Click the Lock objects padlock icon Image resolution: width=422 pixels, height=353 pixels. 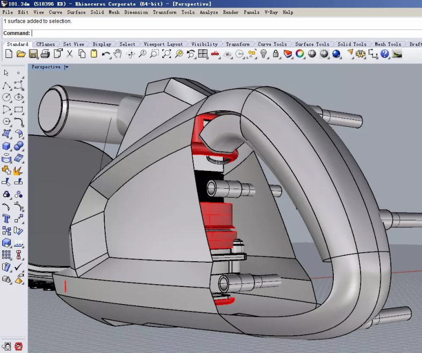coord(276,54)
